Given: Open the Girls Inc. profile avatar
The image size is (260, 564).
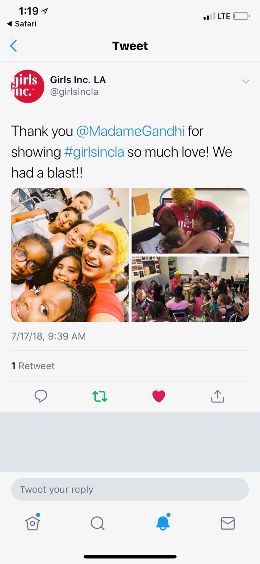Looking at the screenshot, I should tap(28, 86).
